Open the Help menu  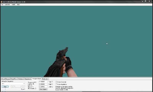18,5
